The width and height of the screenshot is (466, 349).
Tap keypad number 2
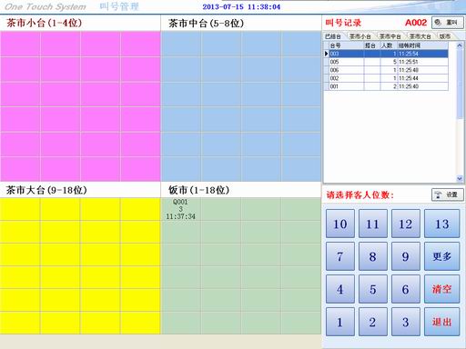373,322
